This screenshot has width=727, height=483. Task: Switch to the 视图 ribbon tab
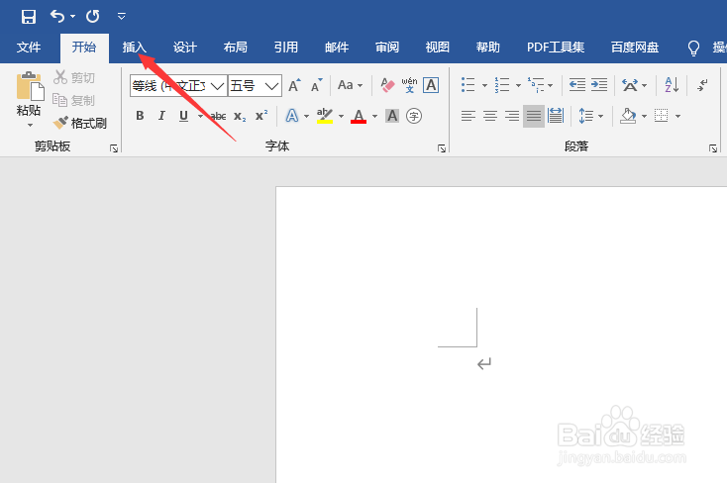(438, 48)
